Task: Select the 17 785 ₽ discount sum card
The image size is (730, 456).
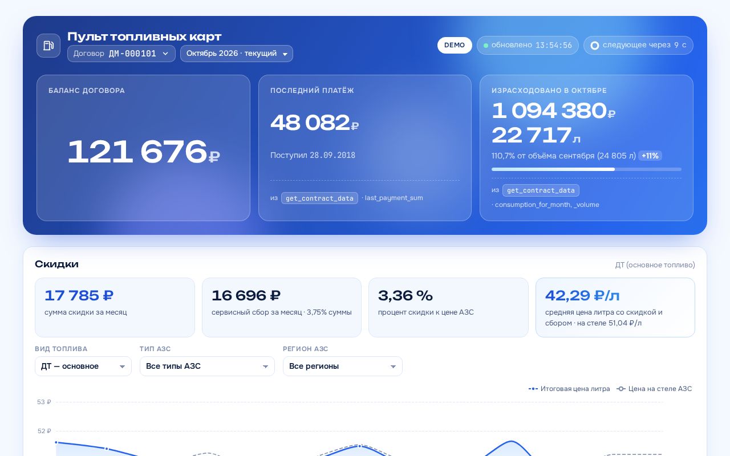Action: click(x=115, y=307)
